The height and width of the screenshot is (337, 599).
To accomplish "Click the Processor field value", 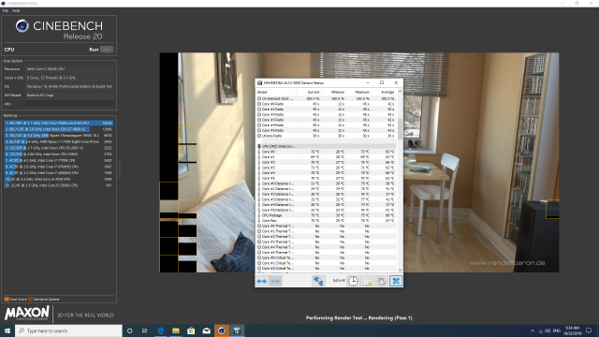I will [69, 68].
